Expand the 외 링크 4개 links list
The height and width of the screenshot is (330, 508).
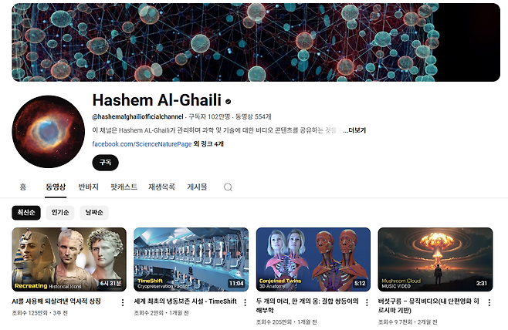tap(208, 143)
